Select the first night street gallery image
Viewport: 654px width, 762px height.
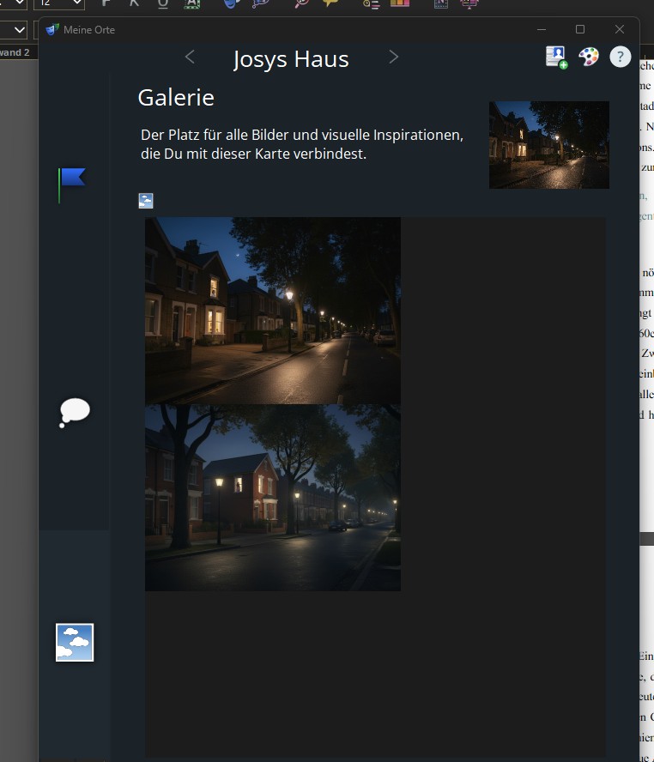tap(272, 310)
